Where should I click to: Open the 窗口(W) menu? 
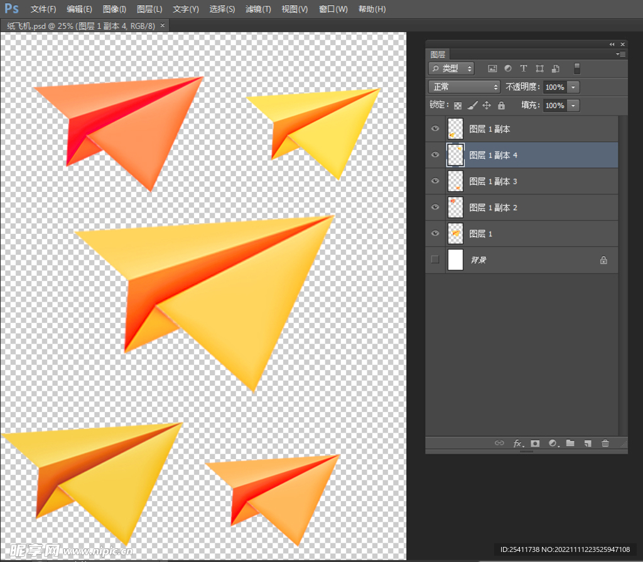(x=333, y=9)
